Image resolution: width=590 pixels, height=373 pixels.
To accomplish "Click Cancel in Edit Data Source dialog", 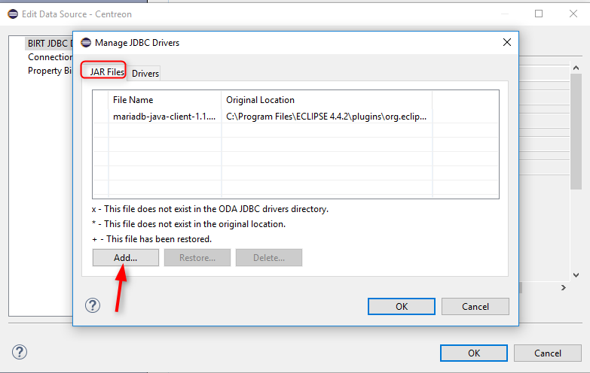I will (547, 353).
